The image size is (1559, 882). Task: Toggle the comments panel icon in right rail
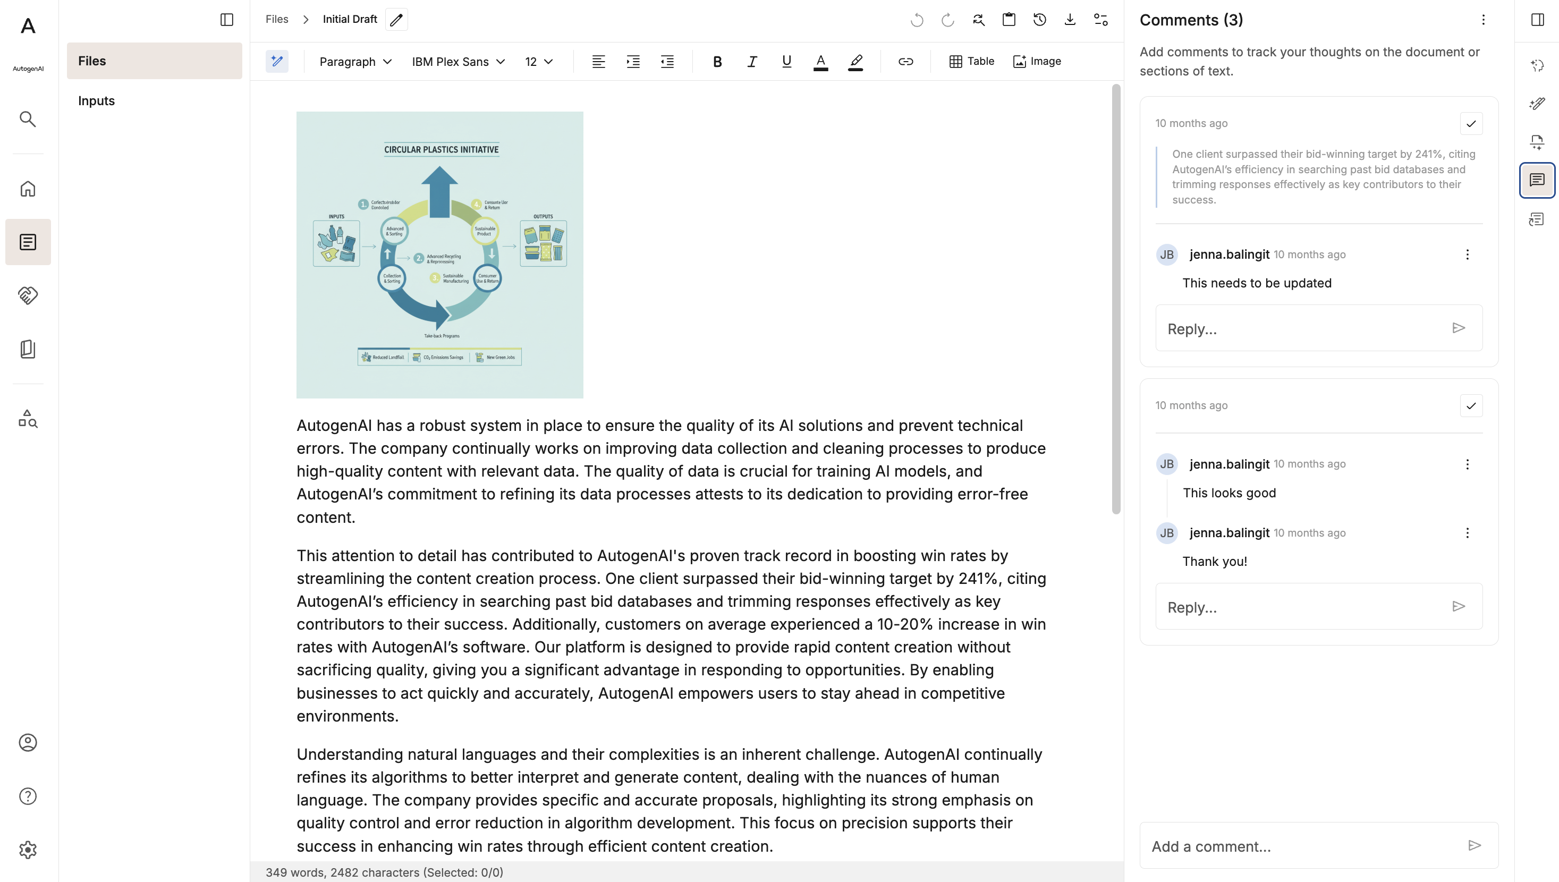coord(1537,181)
